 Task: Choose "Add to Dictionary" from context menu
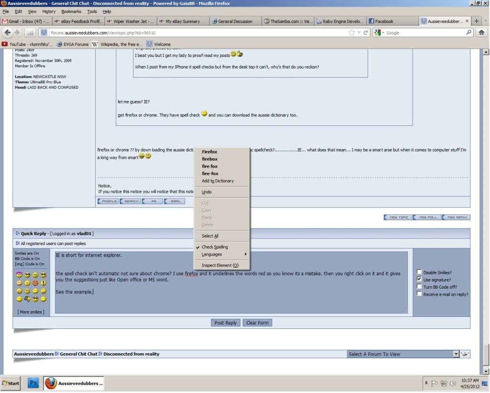[x=218, y=181]
